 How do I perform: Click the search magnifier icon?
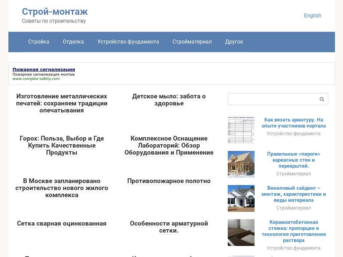click(x=321, y=99)
